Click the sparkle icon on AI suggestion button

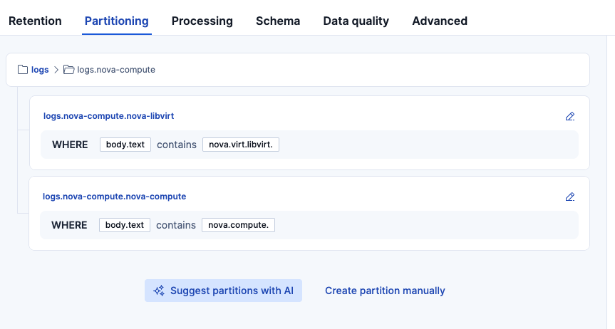click(x=159, y=291)
